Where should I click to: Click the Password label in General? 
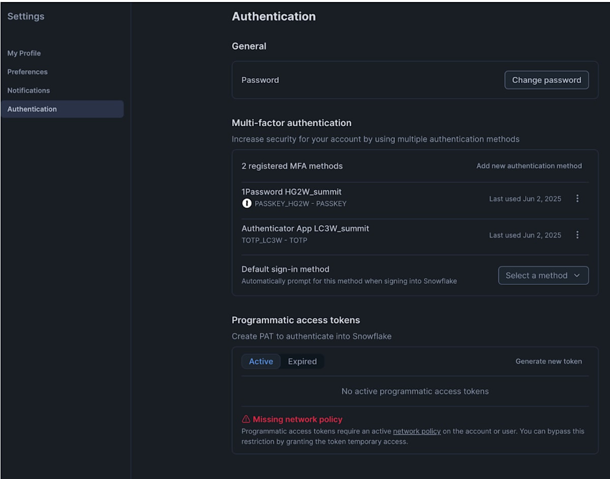point(260,80)
